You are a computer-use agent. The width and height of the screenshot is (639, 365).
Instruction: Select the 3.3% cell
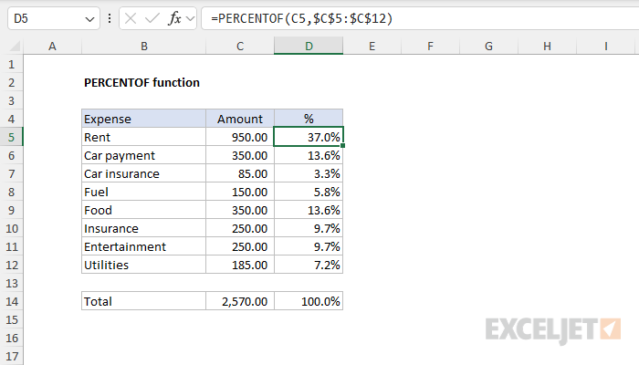[309, 173]
